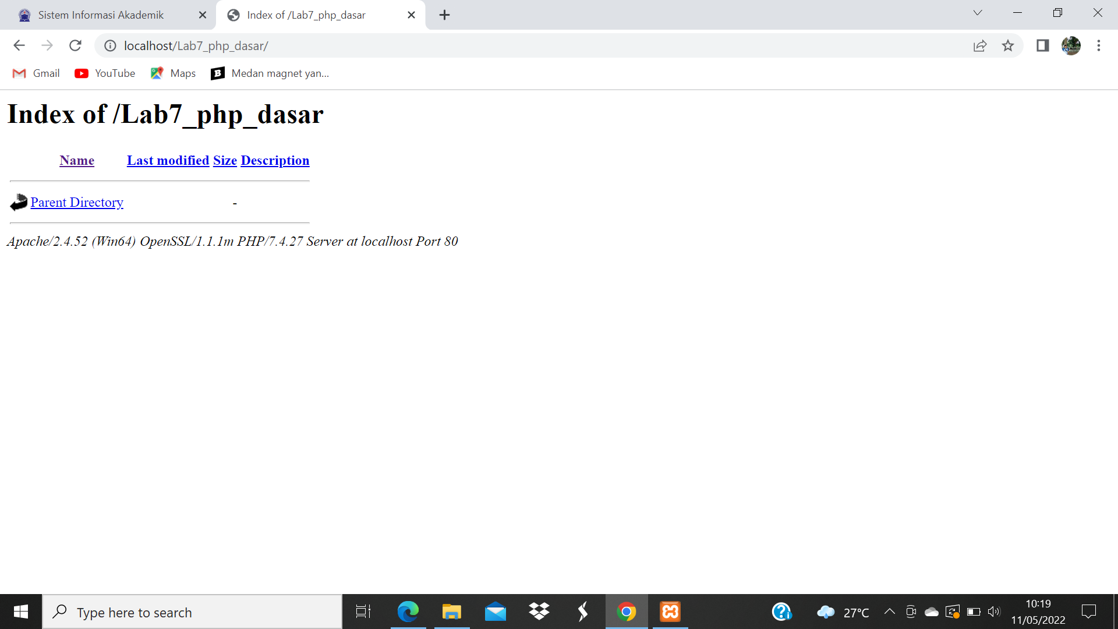Open Dropbox from the taskbar
Viewport: 1118px width, 629px height.
539,612
